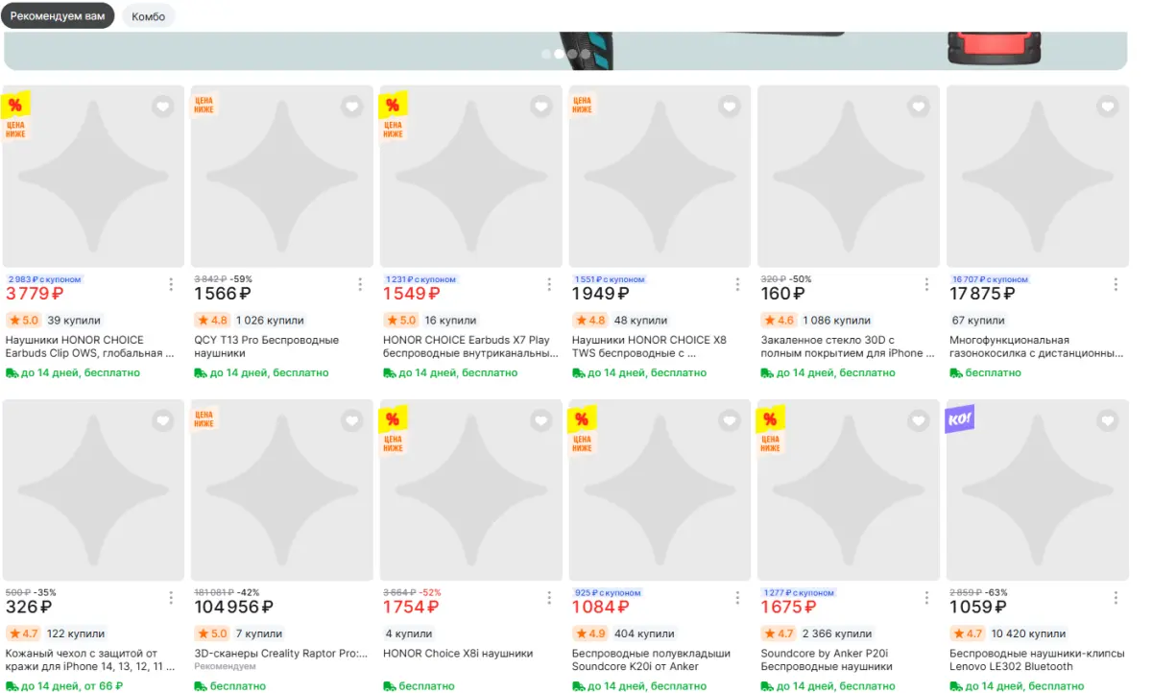This screenshot has height=693, width=1152.
Task: Open more options for 1 059 ₽ item
Action: (x=1116, y=598)
